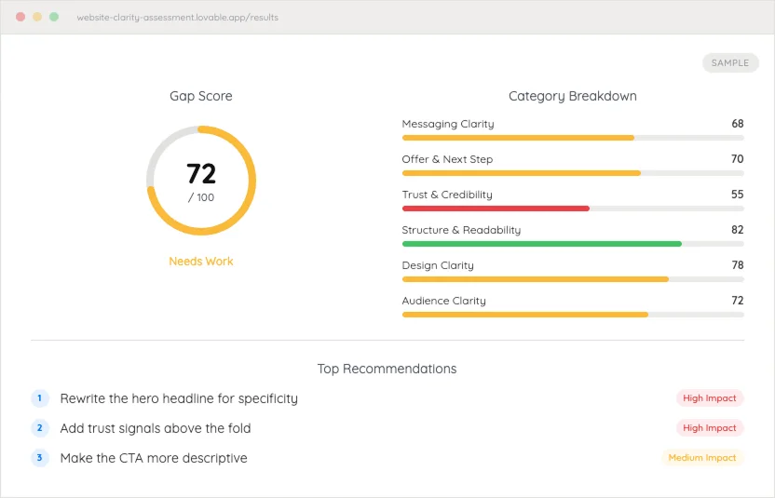The width and height of the screenshot is (775, 498).
Task: Open 'Make the CTA more descriptive'
Action: click(x=154, y=458)
